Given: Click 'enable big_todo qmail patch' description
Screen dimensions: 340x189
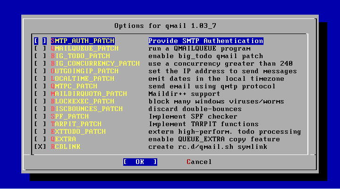Looking at the screenshot, I should click(x=206, y=56).
